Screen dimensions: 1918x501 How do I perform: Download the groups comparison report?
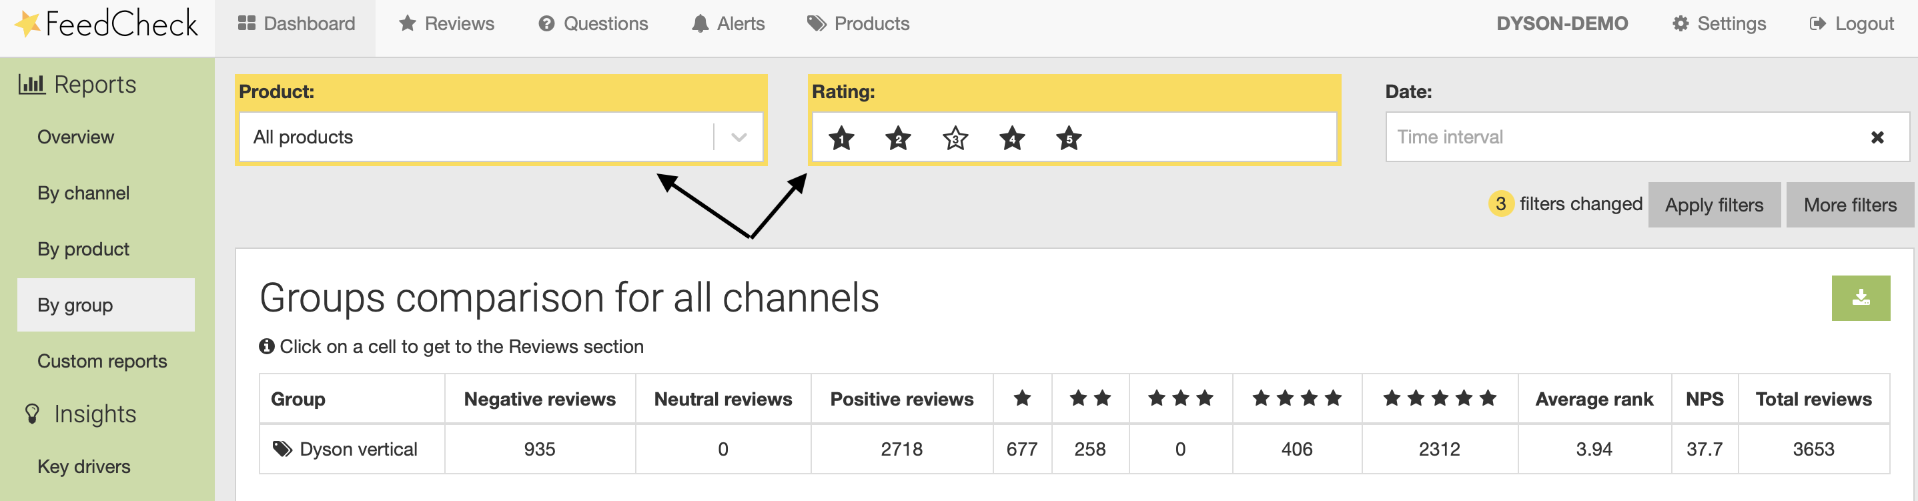click(x=1860, y=298)
